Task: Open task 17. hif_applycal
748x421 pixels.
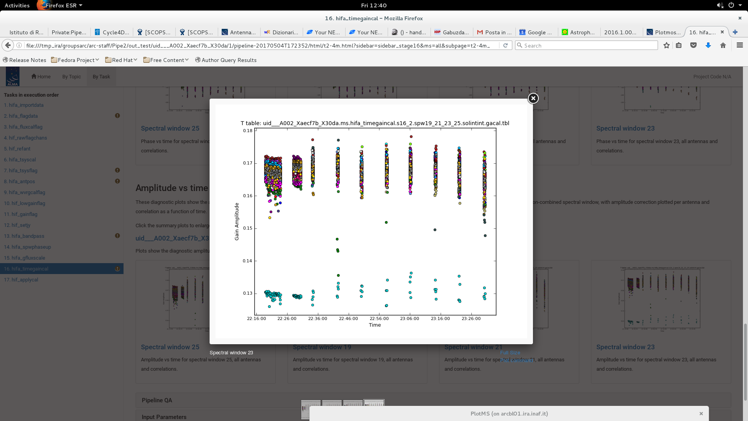Action: [21, 279]
